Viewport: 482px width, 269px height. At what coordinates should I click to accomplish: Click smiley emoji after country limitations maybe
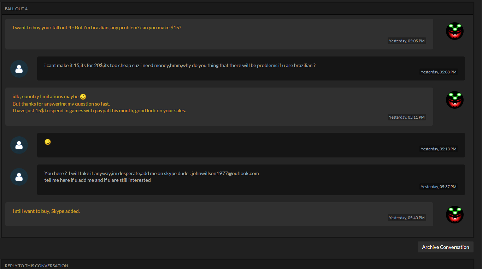[83, 96]
